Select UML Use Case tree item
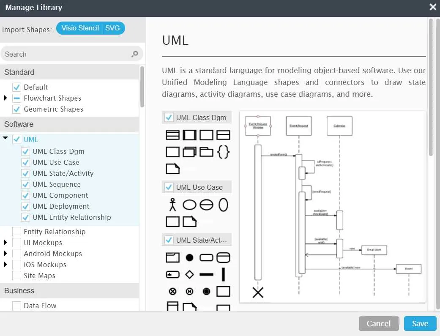Viewport: 440px width, 336px height. [56, 163]
